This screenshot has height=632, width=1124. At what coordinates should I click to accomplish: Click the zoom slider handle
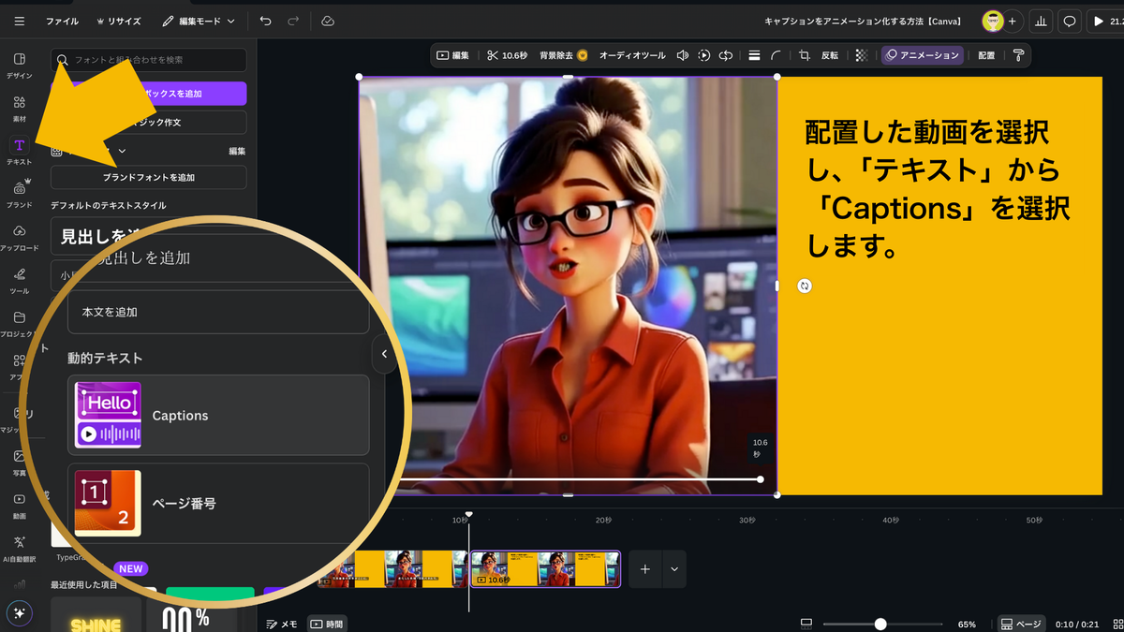(x=880, y=624)
